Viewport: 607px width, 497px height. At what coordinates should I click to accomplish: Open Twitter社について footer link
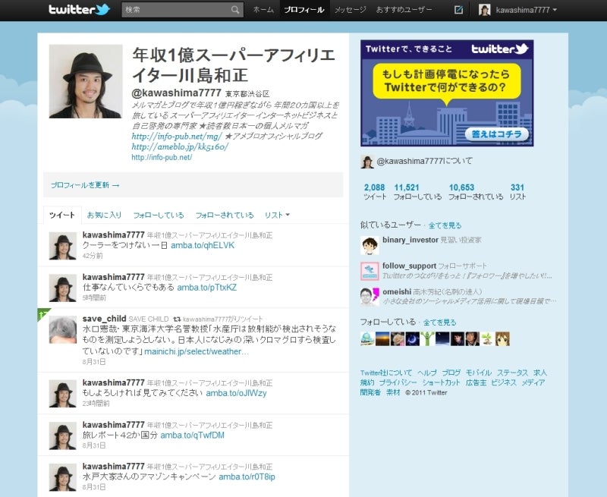tap(386, 373)
